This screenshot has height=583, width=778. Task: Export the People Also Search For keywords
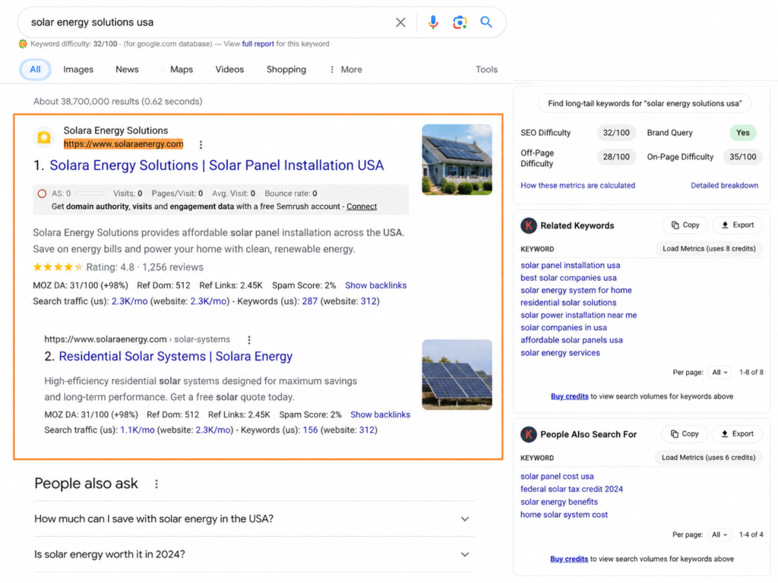coord(737,433)
